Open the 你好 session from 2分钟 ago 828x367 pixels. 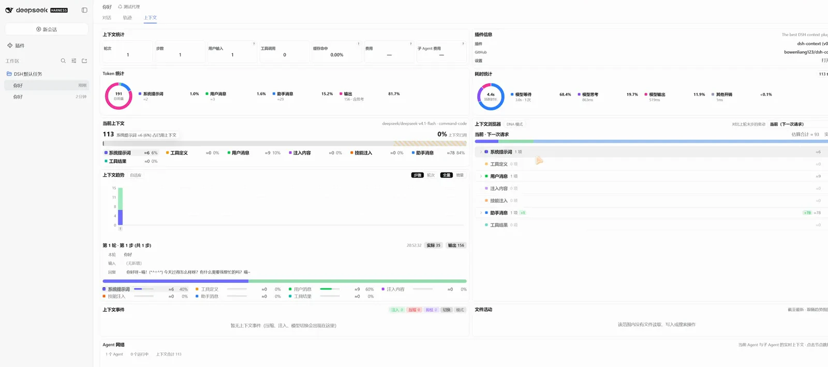coord(47,97)
